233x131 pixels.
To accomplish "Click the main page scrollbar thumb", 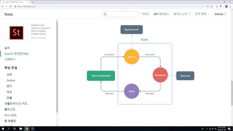I will pos(232,93).
